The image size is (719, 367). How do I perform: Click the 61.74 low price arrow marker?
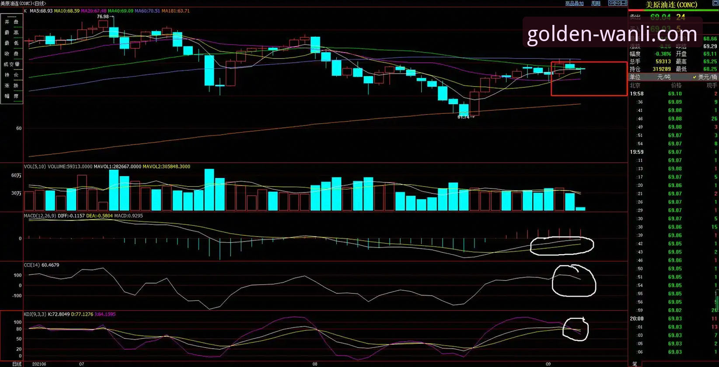[466, 117]
